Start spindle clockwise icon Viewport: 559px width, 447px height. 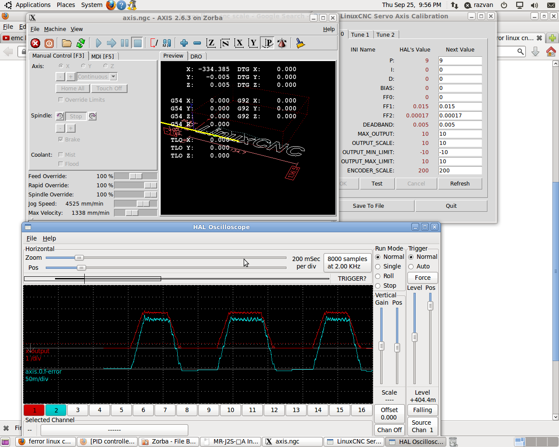pyautogui.click(x=93, y=116)
